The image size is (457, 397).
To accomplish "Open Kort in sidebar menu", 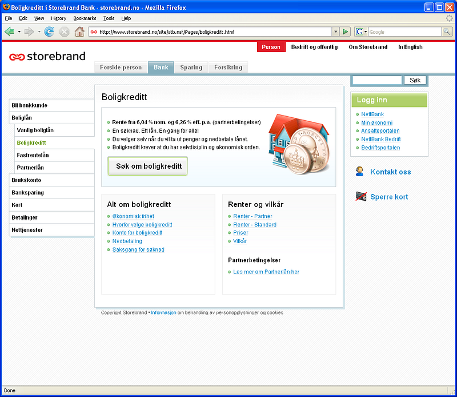I will tap(52, 205).
